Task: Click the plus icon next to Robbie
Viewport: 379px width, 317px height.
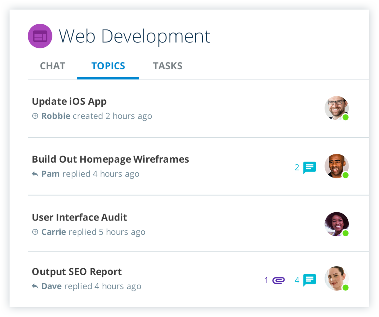Action: pyautogui.click(x=35, y=116)
